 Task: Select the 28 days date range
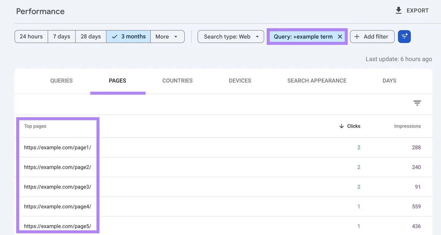point(91,36)
